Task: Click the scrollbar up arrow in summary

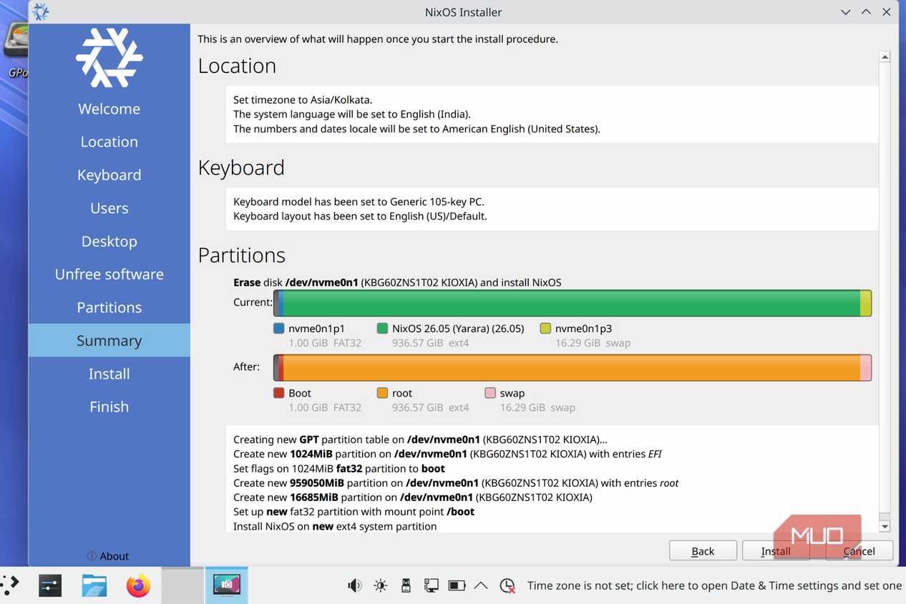Action: point(885,57)
